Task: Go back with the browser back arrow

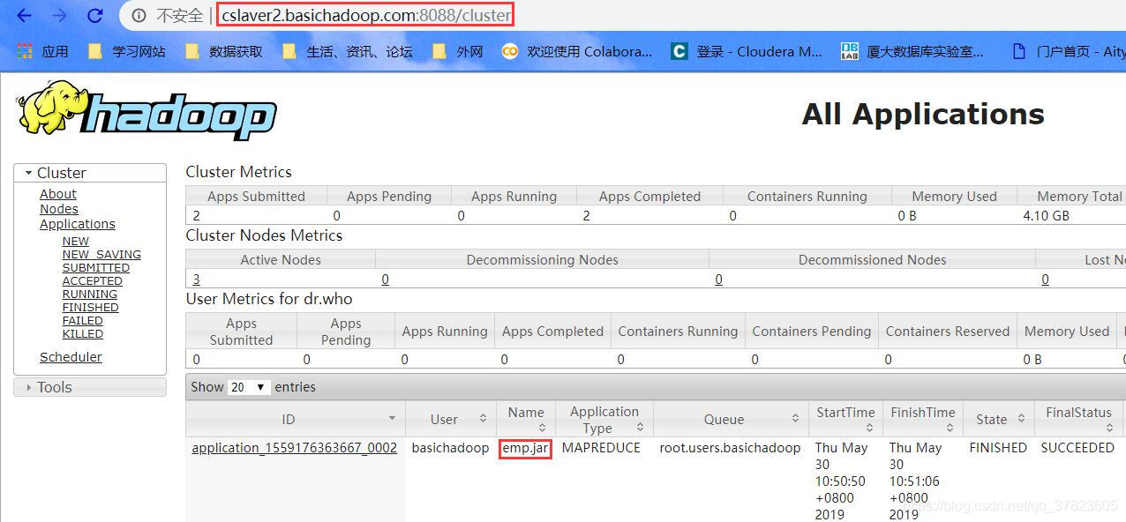Action: 24,15
